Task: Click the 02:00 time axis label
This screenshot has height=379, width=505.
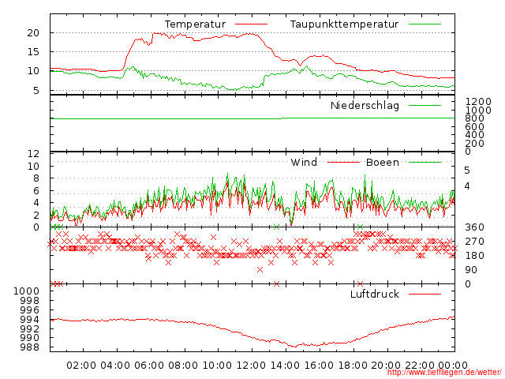Action: click(81, 366)
